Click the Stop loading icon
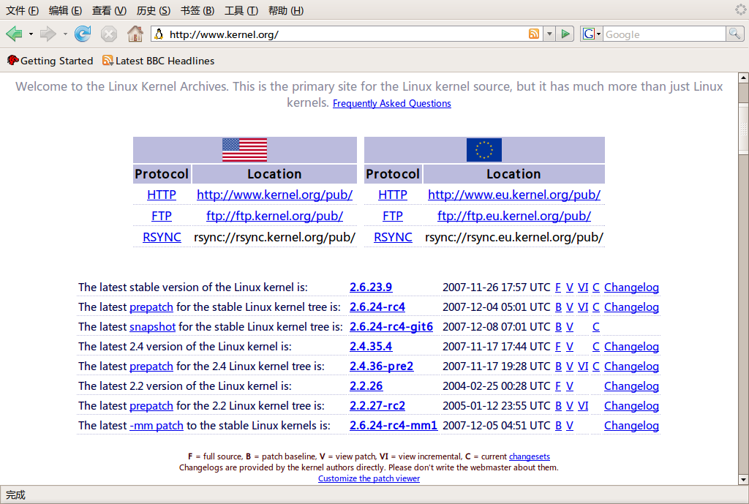Image resolution: width=749 pixels, height=504 pixels. click(109, 34)
